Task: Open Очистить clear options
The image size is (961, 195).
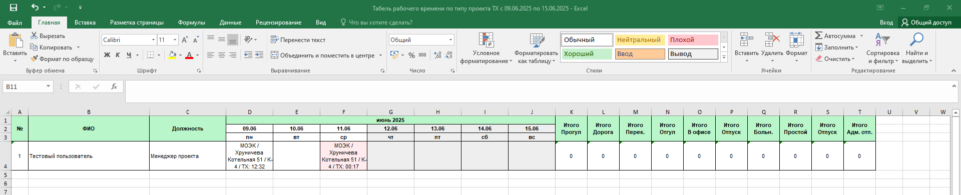Action: tap(834, 59)
